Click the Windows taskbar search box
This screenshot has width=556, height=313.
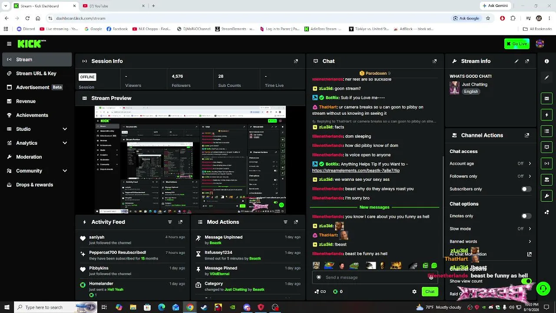(56, 307)
